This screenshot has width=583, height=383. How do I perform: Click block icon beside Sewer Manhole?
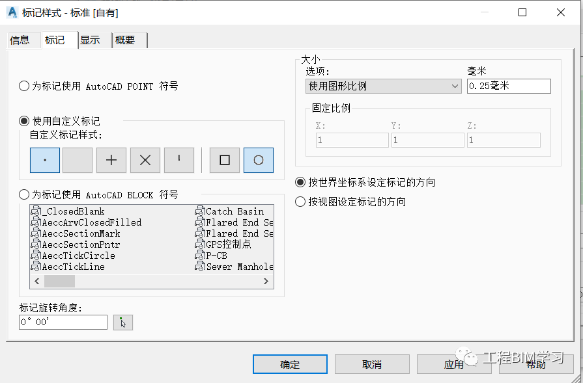[200, 267]
